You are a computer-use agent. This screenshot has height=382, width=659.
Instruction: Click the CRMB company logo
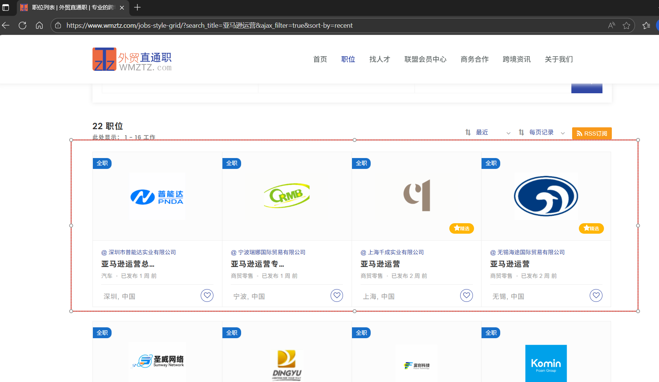[x=287, y=195]
